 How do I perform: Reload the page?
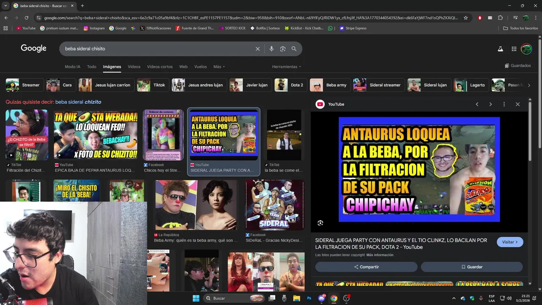pos(26,18)
